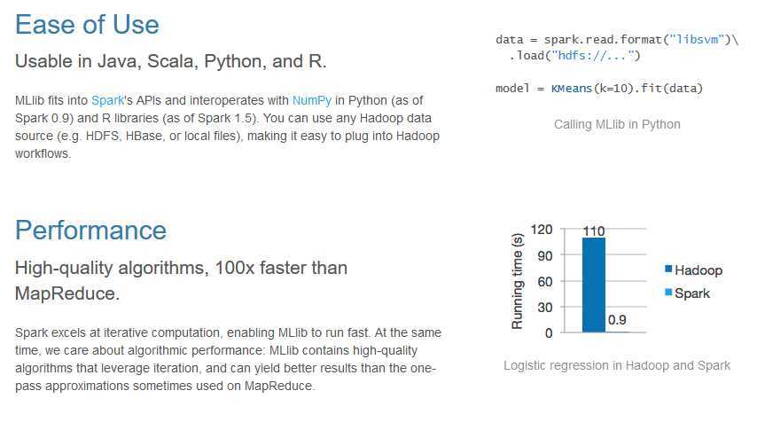Screen dimensions: 757x430
Task: Click the Running time (s) axis title
Action: click(517, 281)
